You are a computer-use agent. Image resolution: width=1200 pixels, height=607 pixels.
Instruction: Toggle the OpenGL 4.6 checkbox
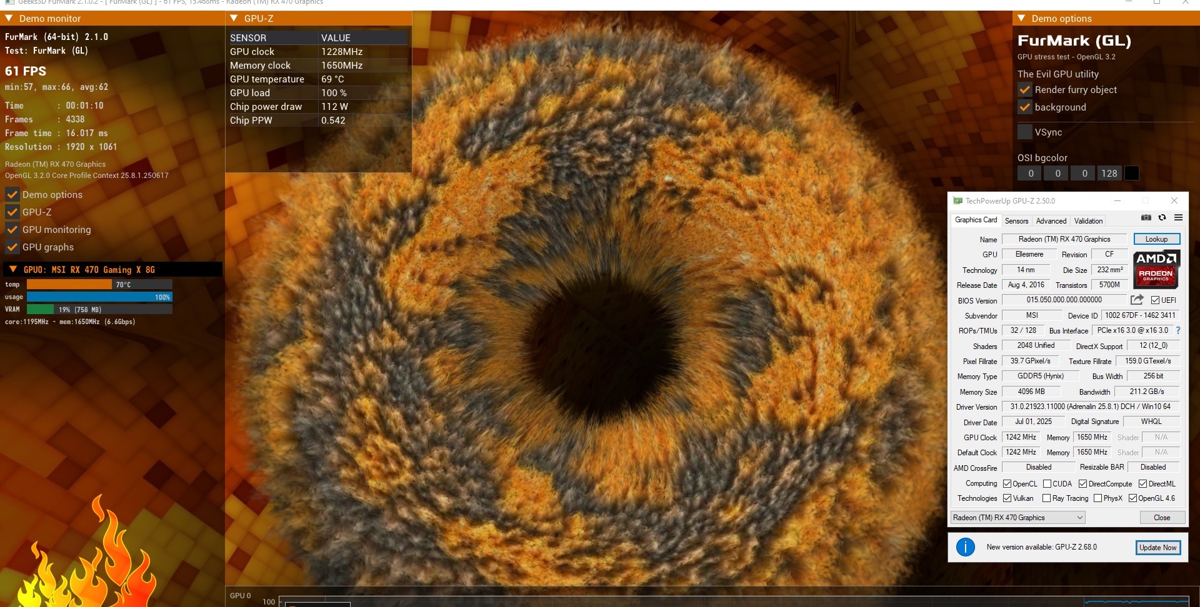[x=1132, y=498]
